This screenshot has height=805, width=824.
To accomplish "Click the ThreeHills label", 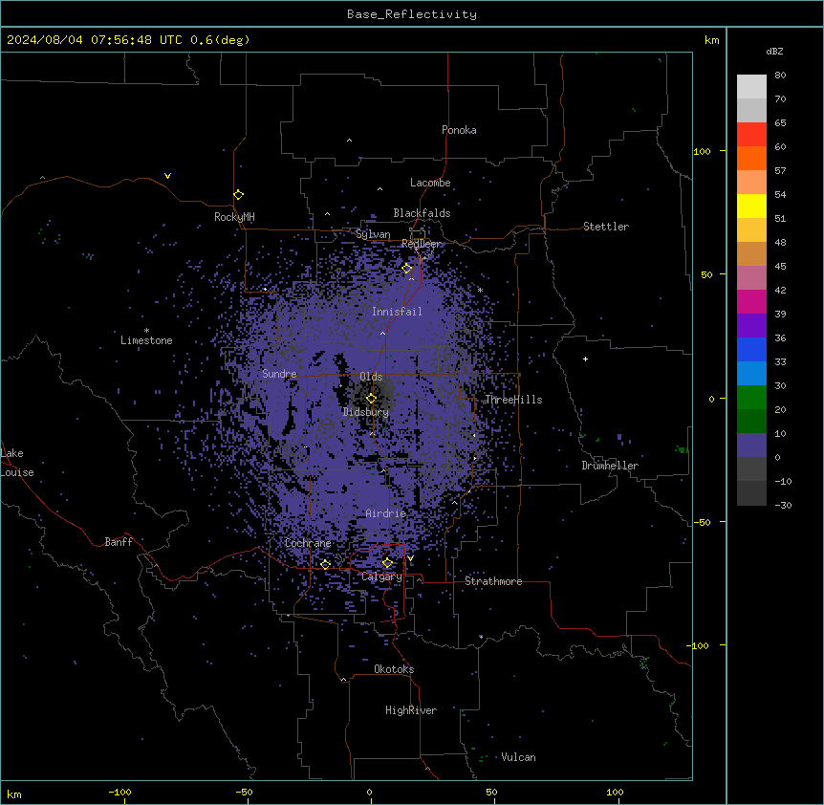I will [513, 400].
